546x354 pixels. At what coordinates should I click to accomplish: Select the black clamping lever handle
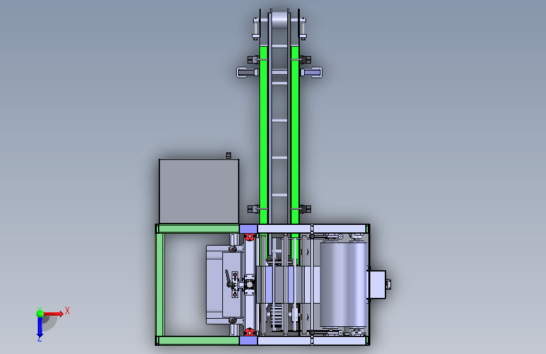coord(228,278)
